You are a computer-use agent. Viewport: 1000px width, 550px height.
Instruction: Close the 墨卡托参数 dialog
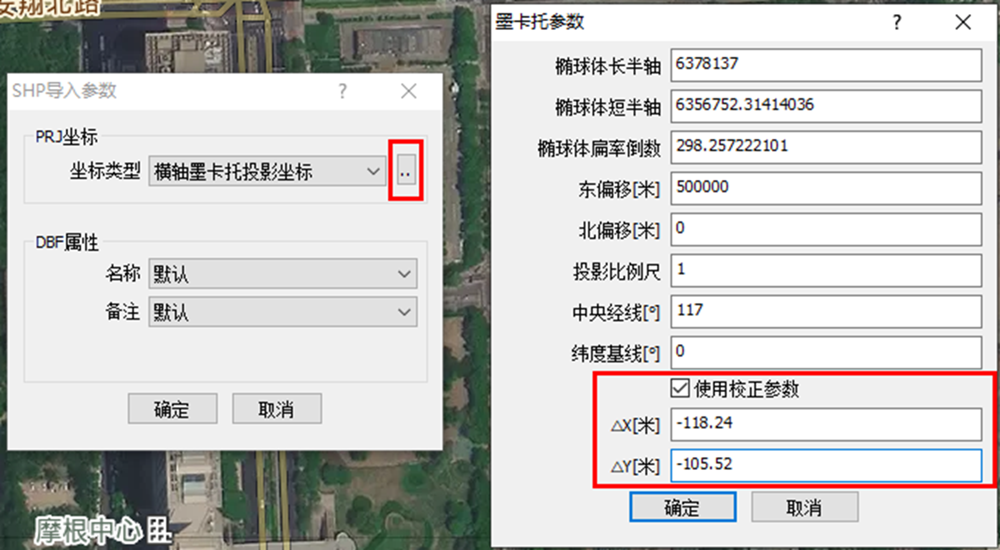click(x=963, y=22)
